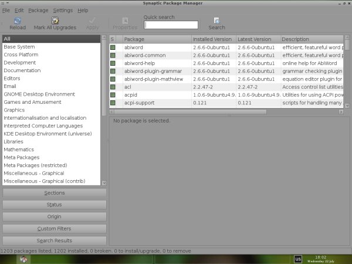Select GNOME Desktop Environment section
This screenshot has width=352, height=264.
(x=39, y=94)
